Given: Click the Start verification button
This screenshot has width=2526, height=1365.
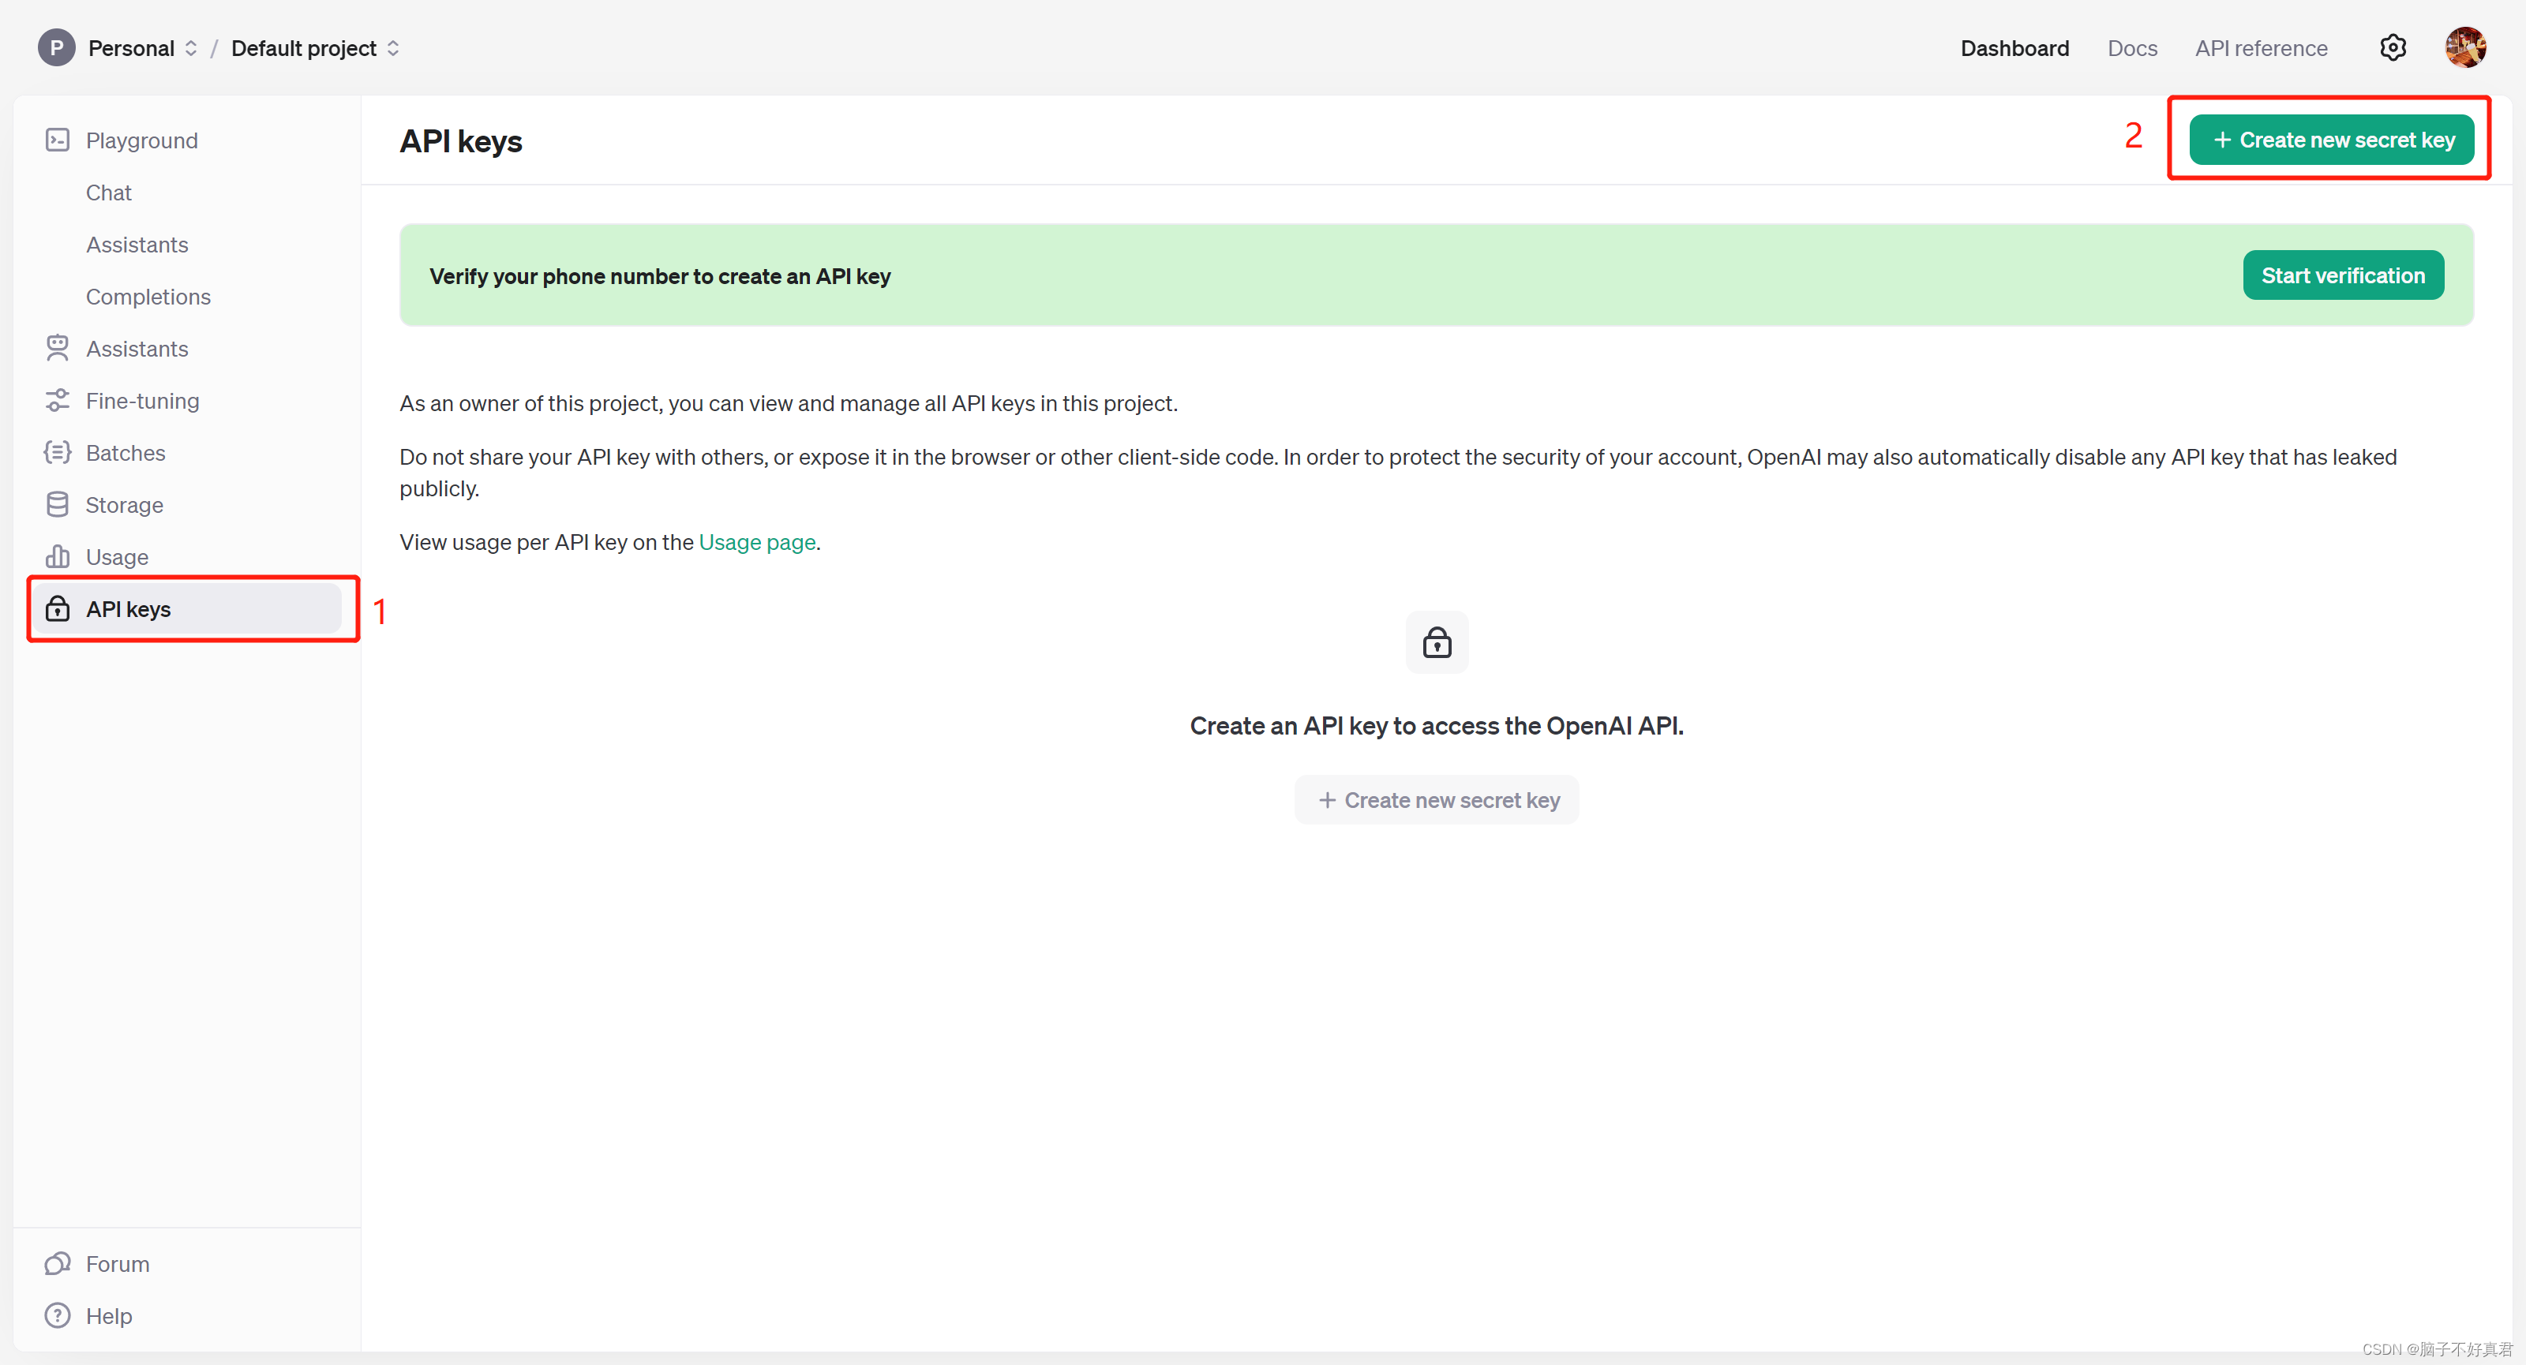Looking at the screenshot, I should coord(2343,274).
